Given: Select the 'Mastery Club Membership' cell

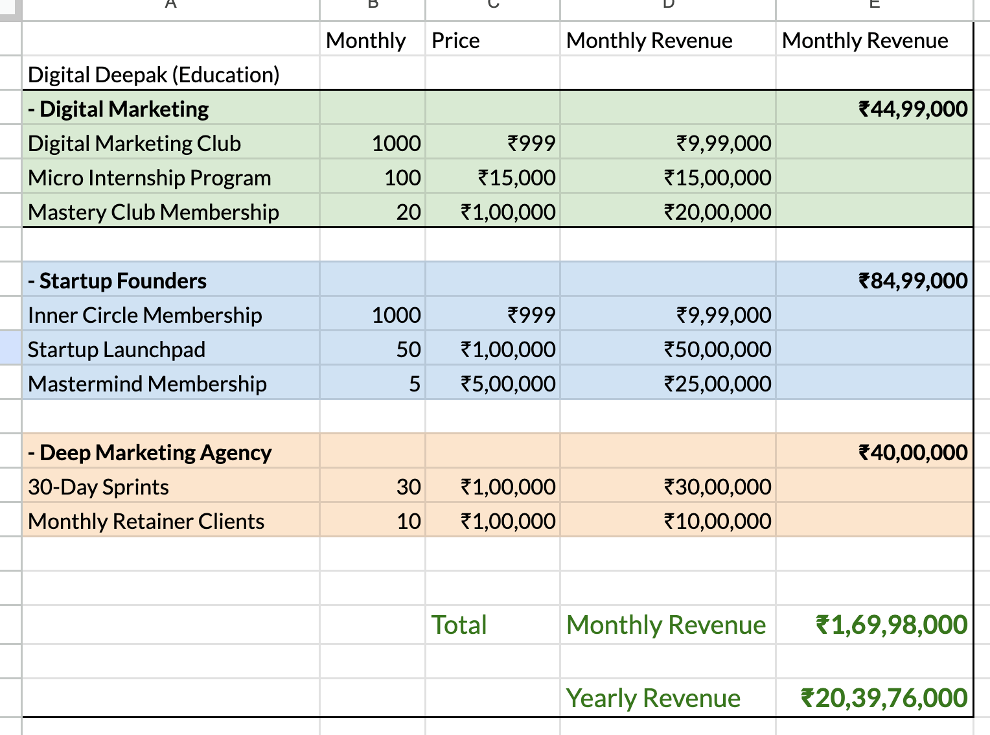Looking at the screenshot, I should [x=171, y=211].
